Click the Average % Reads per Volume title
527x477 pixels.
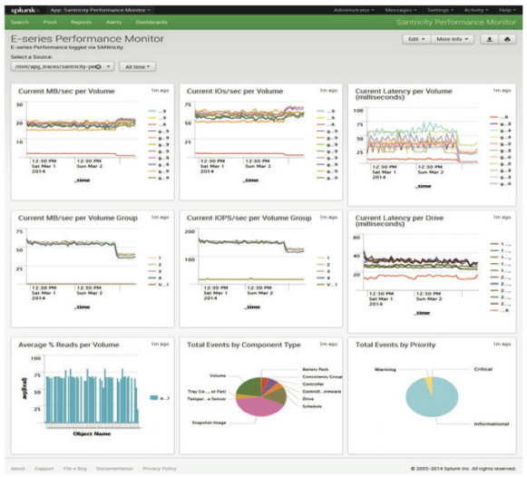69,345
